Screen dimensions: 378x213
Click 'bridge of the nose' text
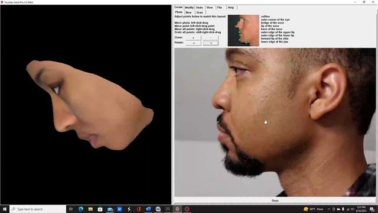coord(272,22)
